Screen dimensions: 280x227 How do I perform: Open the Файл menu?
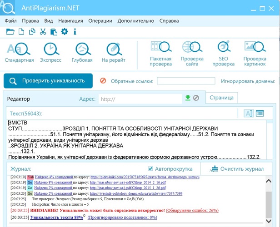tap(11, 21)
